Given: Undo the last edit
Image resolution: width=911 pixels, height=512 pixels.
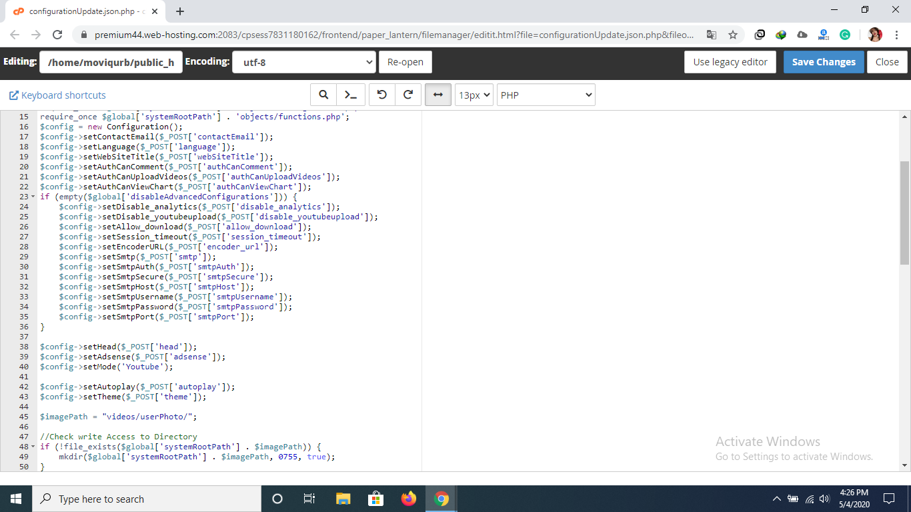Looking at the screenshot, I should click(x=381, y=95).
